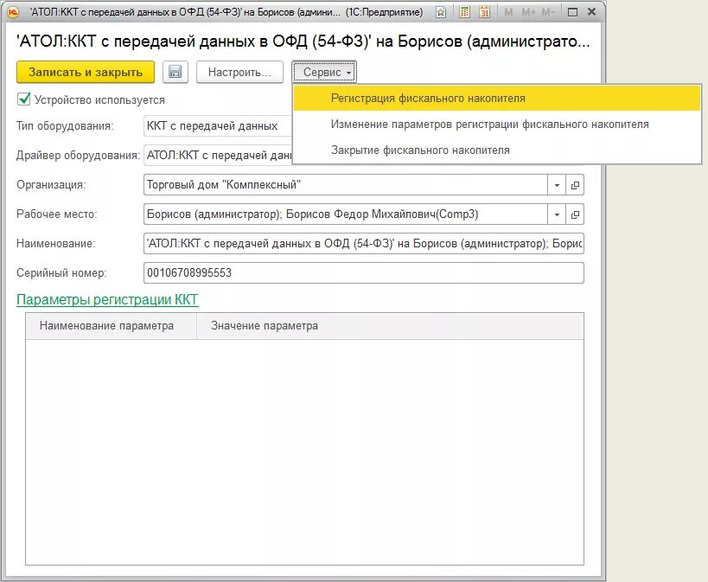This screenshot has height=582, width=708.
Task: Click into the Серийный номер field
Action: 364,273
